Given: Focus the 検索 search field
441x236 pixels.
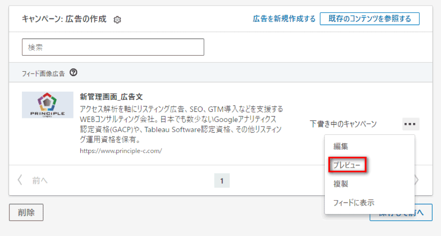Looking at the screenshot, I should (113, 47).
